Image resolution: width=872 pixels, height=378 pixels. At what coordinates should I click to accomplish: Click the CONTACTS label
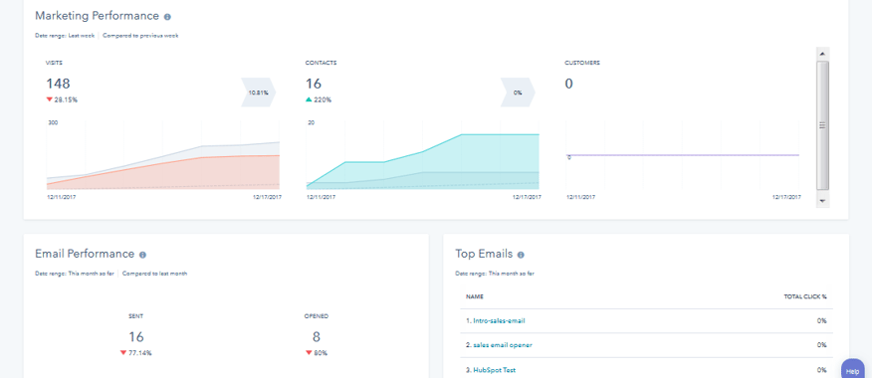(x=321, y=63)
